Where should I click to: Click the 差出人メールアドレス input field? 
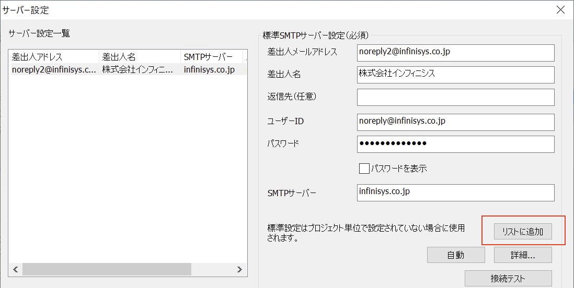click(x=455, y=53)
